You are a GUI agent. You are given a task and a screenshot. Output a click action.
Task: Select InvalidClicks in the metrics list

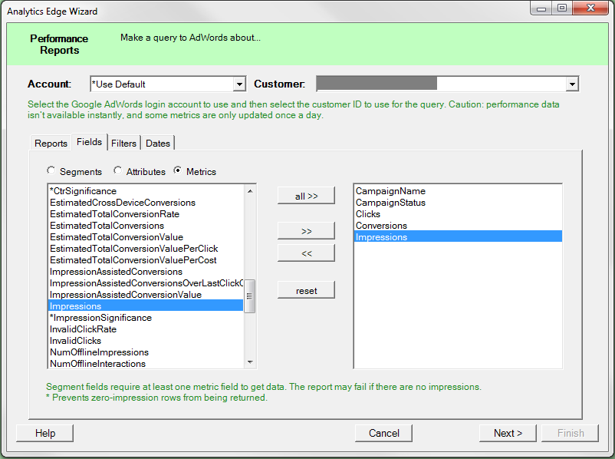tap(75, 341)
